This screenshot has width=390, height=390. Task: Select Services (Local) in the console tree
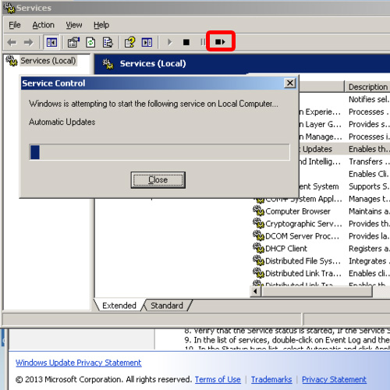48,61
